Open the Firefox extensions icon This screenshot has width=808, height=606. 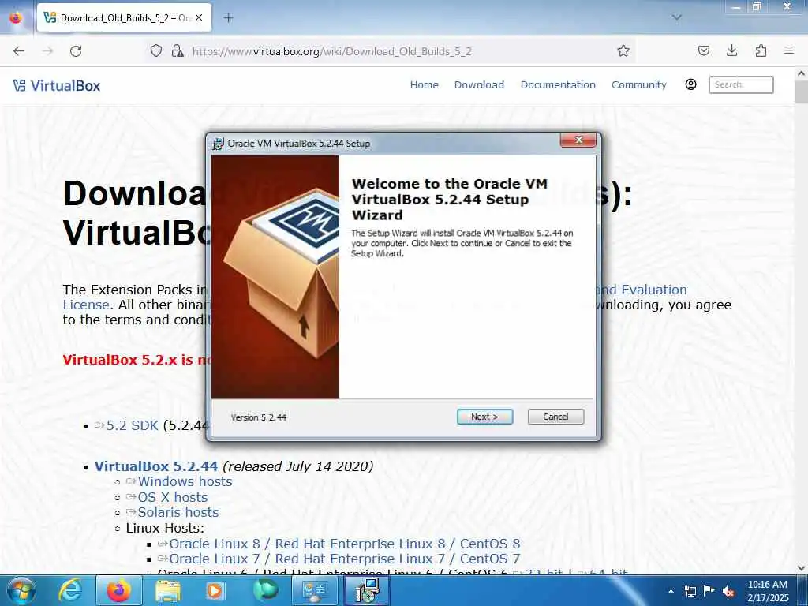click(761, 50)
